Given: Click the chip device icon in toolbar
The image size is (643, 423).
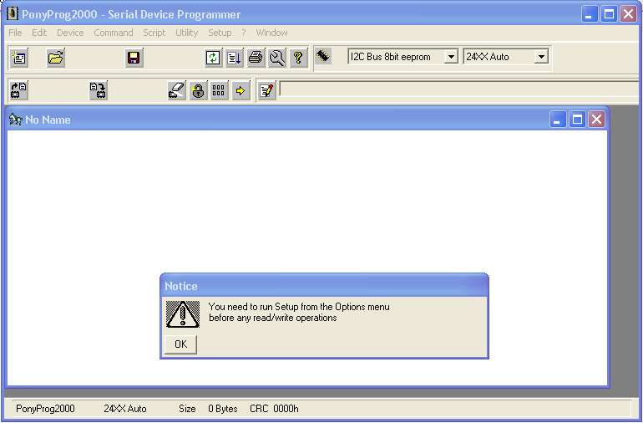Looking at the screenshot, I should [x=323, y=56].
